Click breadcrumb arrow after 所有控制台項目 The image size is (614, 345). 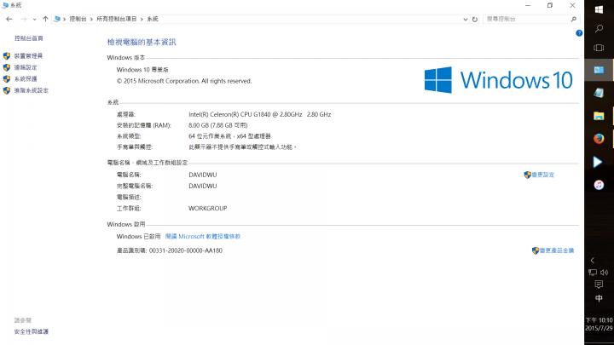pos(142,19)
